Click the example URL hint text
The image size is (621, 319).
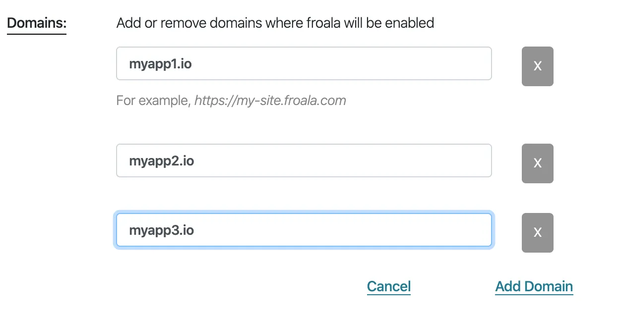(231, 100)
